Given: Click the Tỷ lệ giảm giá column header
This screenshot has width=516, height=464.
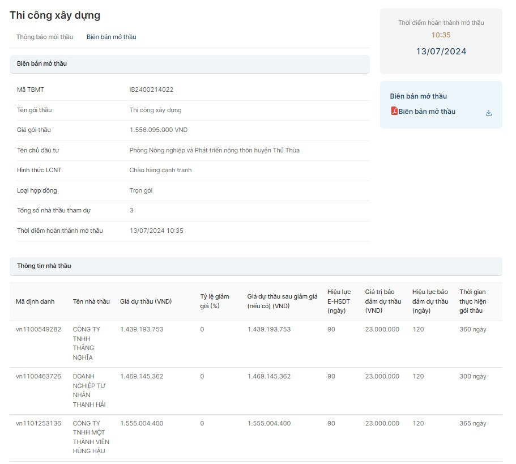Looking at the screenshot, I should coord(214,301).
